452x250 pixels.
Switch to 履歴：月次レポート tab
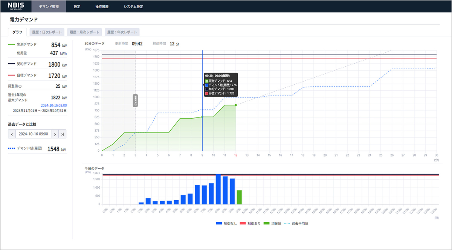84,32
